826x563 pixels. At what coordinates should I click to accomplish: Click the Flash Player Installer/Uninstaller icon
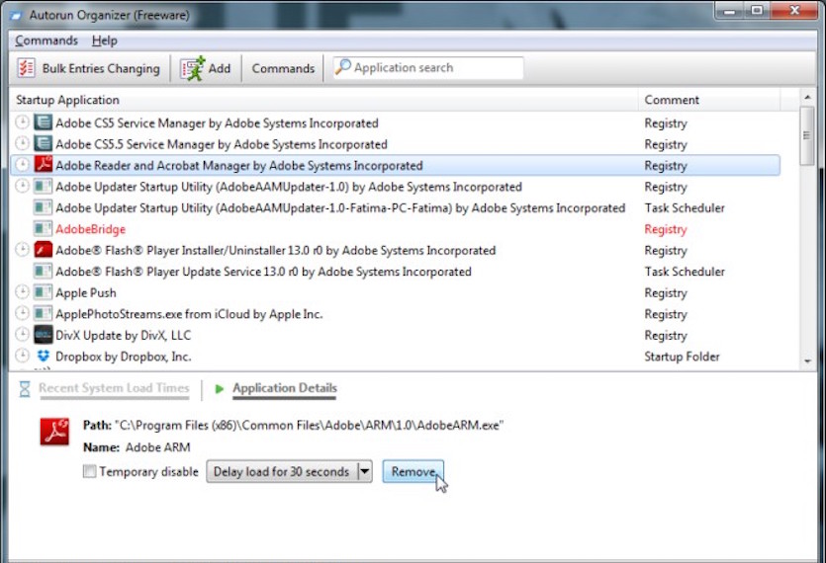click(44, 250)
